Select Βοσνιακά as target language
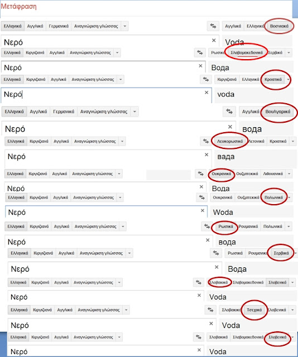This screenshot has width=298, height=357. point(280,26)
